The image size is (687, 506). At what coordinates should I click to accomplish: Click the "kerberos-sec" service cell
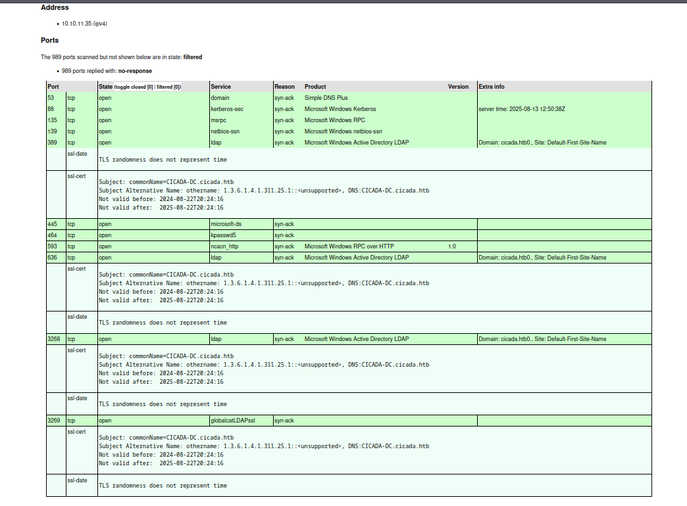pyautogui.click(x=227, y=109)
